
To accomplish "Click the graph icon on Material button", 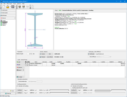I will [41, 57].
